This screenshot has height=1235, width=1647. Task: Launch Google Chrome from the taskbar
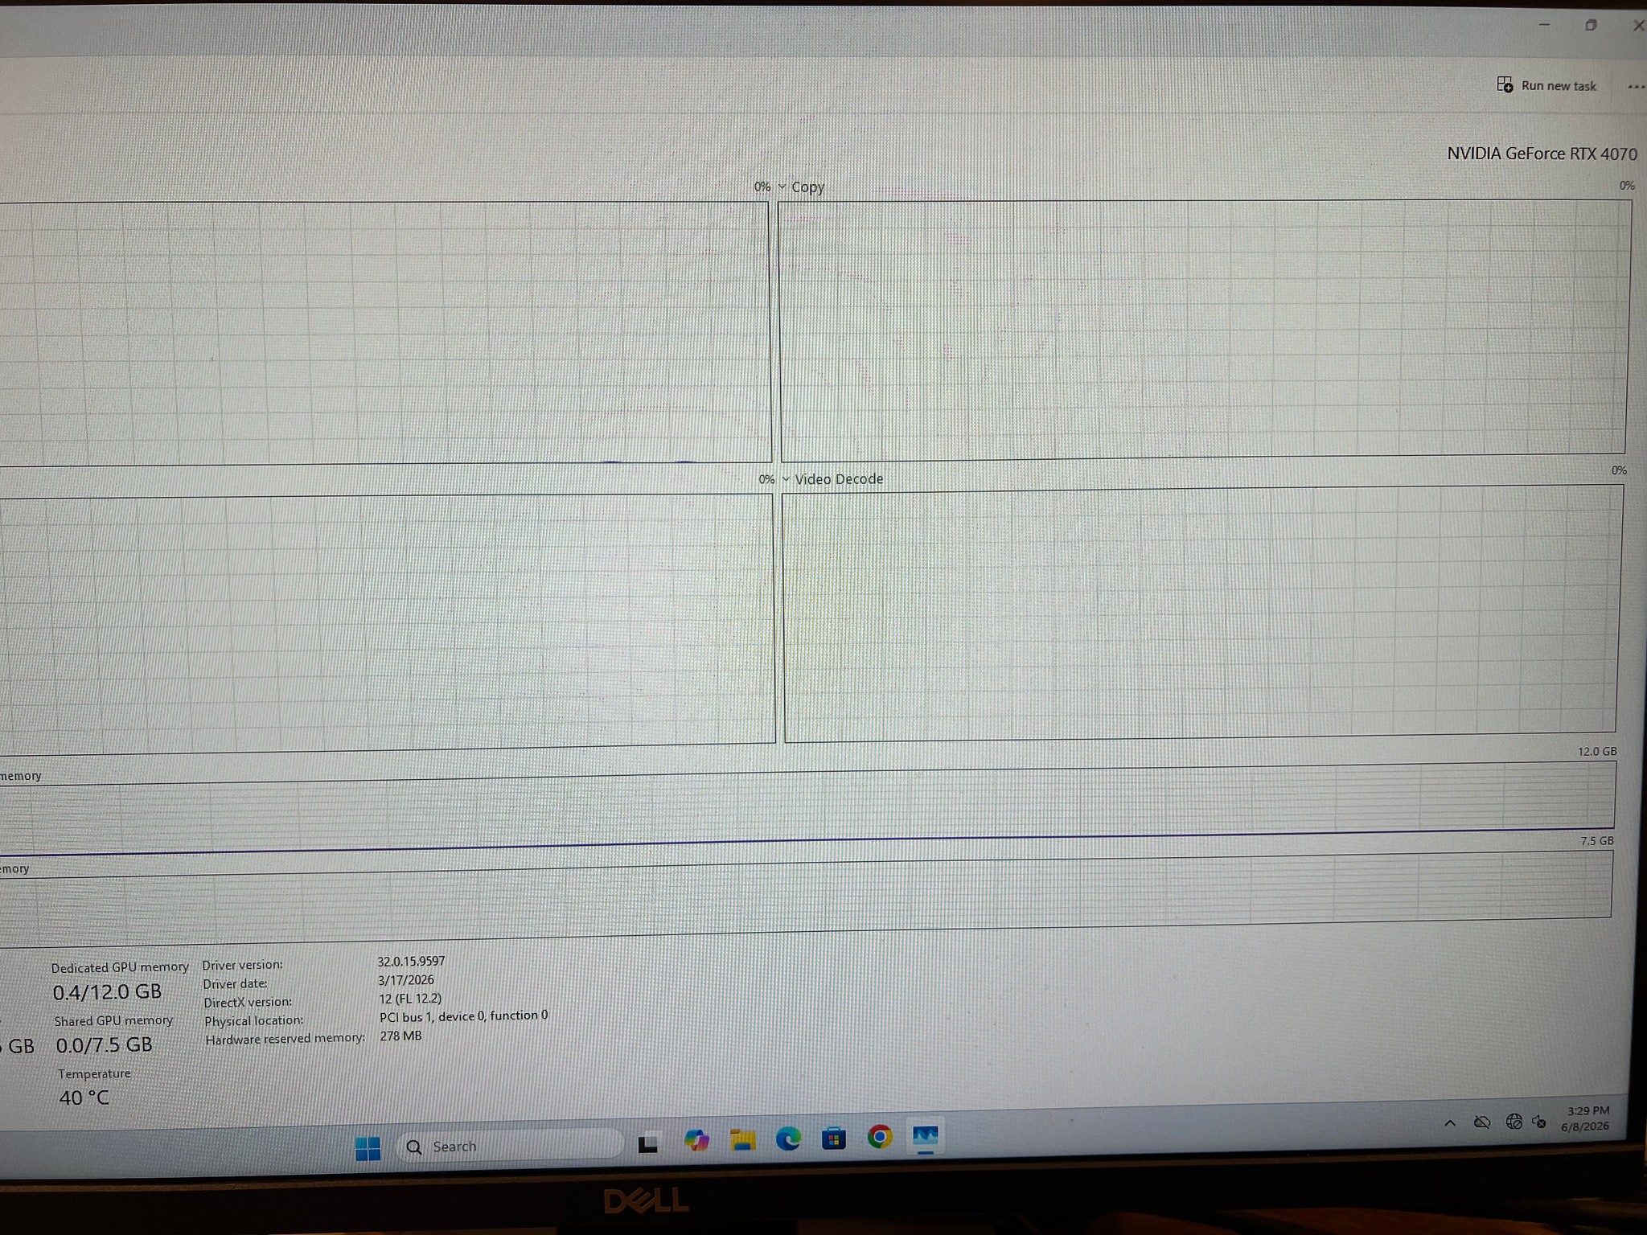(880, 1137)
